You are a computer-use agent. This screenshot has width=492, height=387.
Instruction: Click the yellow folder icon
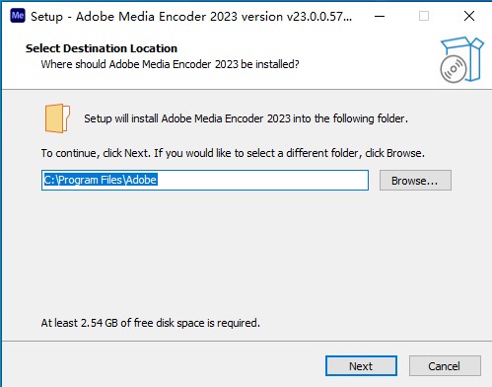pyautogui.click(x=57, y=118)
